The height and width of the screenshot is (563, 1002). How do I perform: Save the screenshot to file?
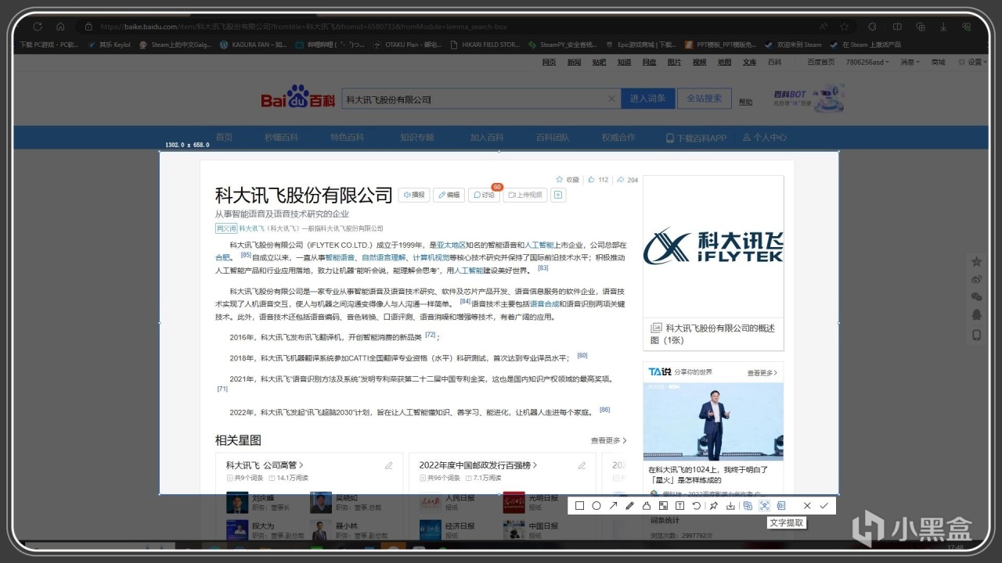[730, 506]
